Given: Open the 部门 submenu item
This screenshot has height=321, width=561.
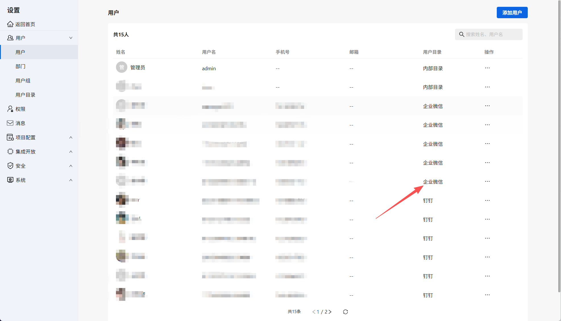Looking at the screenshot, I should (x=20, y=66).
